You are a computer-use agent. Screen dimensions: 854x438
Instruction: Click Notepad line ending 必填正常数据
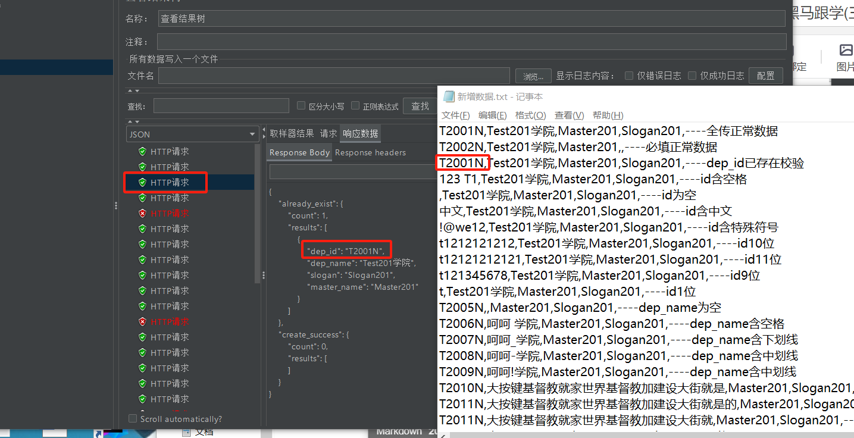pos(578,147)
